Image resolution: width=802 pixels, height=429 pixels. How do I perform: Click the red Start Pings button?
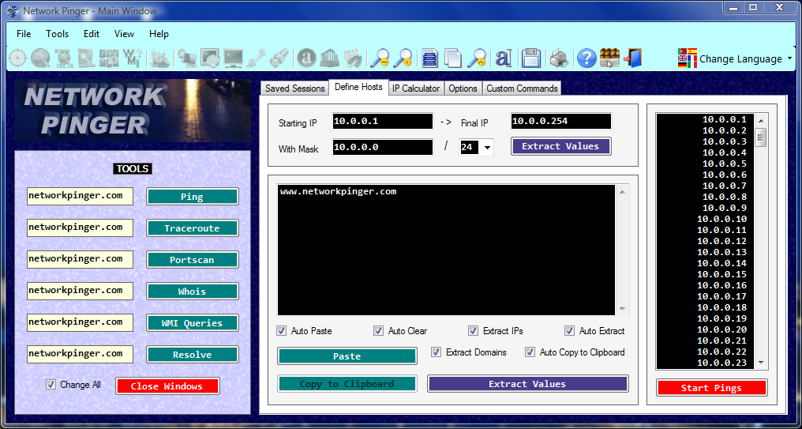pos(711,388)
